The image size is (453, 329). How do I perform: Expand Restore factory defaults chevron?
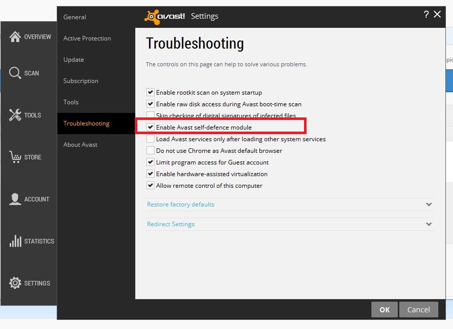(429, 204)
